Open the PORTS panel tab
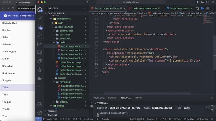Image resolution: width=216 pixels, height=121 pixels. [x=138, y=98]
